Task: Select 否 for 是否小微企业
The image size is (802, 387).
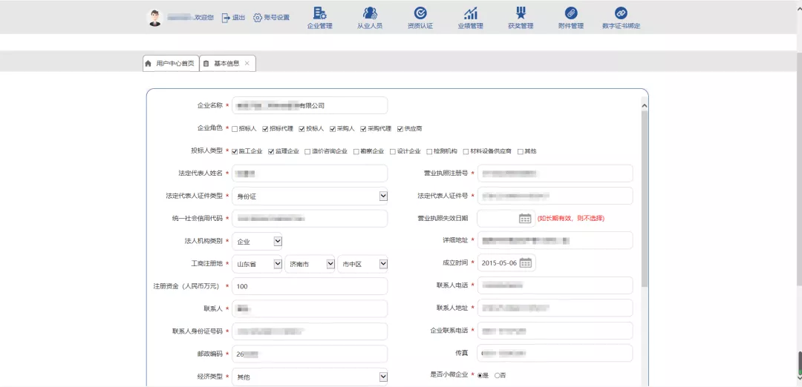Action: coord(497,376)
